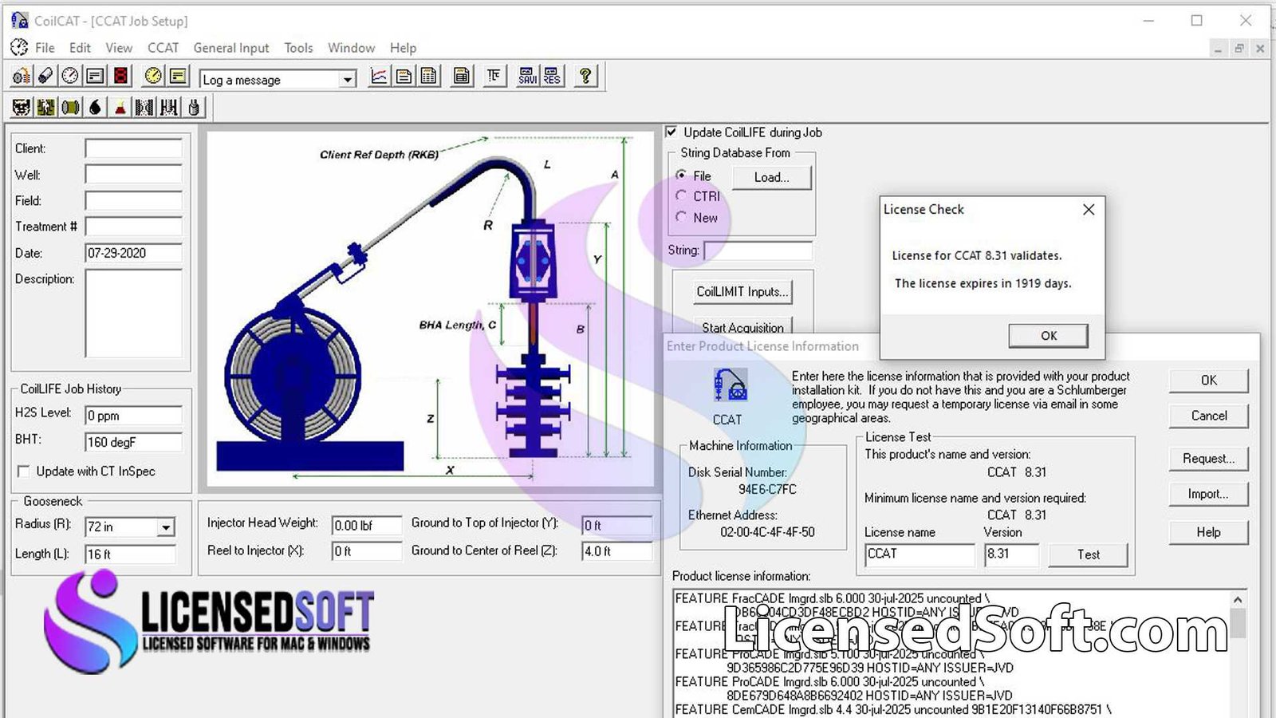The width and height of the screenshot is (1276, 718).
Task: Click the license information scrollbar thumb
Action: coord(1238,623)
